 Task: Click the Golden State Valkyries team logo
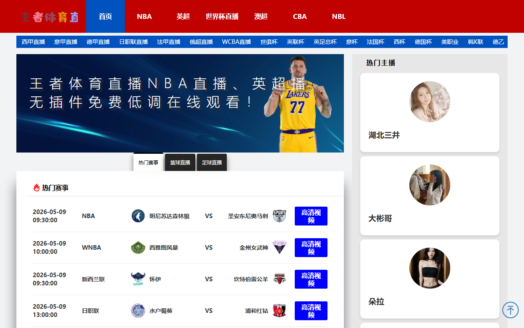tap(280, 248)
